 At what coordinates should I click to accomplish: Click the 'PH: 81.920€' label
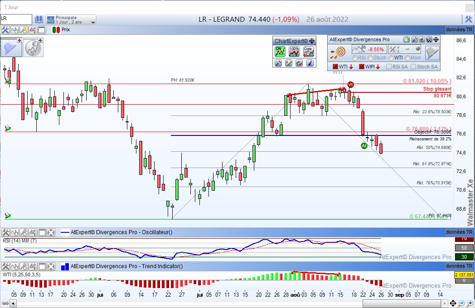coord(182,80)
